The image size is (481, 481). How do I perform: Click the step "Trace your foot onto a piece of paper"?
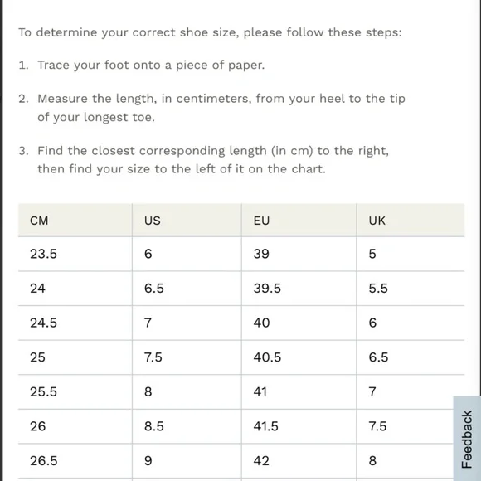(x=151, y=65)
